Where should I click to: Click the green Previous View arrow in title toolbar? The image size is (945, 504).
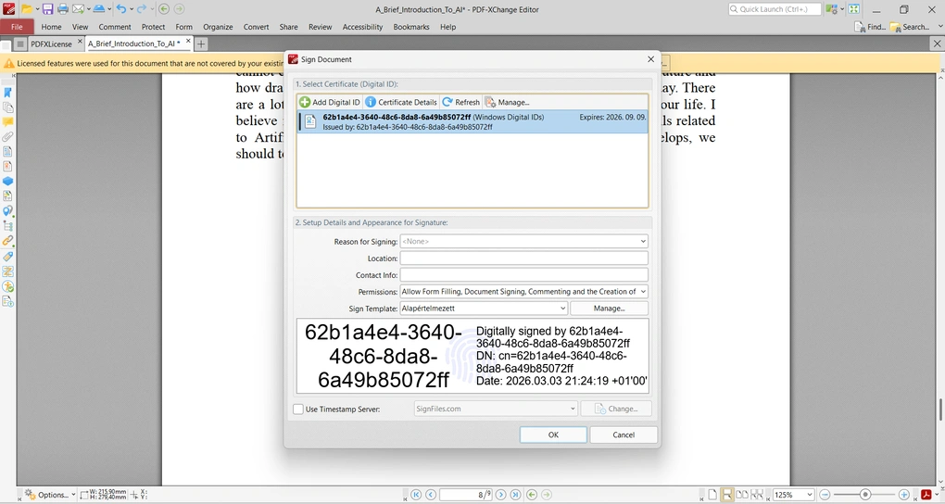(164, 9)
